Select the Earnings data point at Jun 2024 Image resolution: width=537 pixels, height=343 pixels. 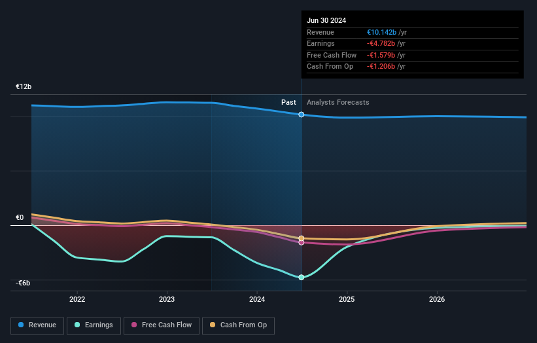(302, 277)
